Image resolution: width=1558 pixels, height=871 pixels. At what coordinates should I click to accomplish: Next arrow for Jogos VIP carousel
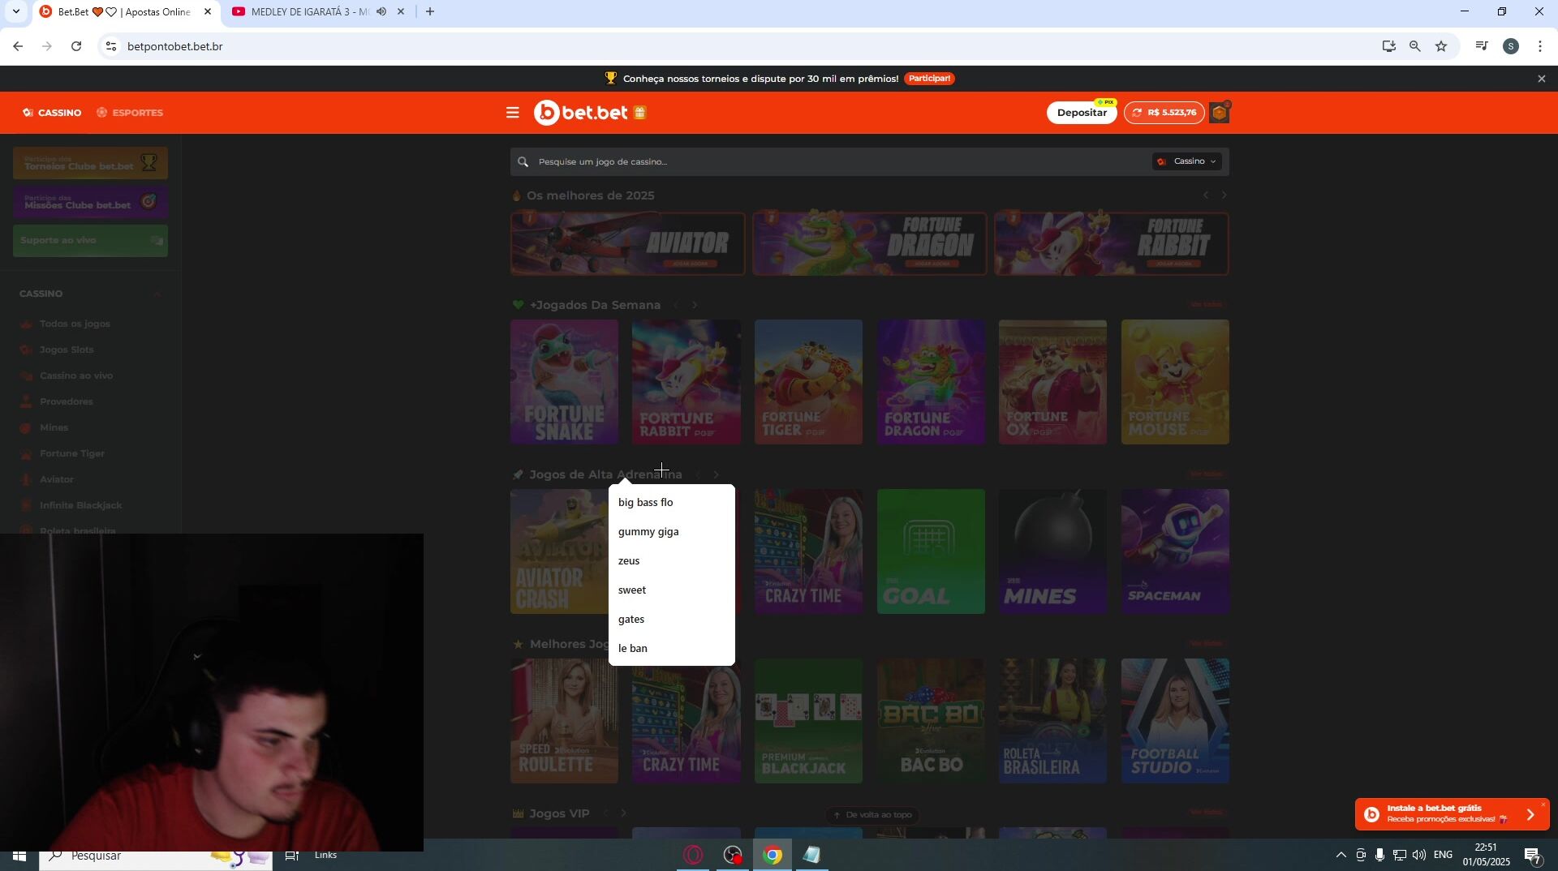tap(624, 813)
